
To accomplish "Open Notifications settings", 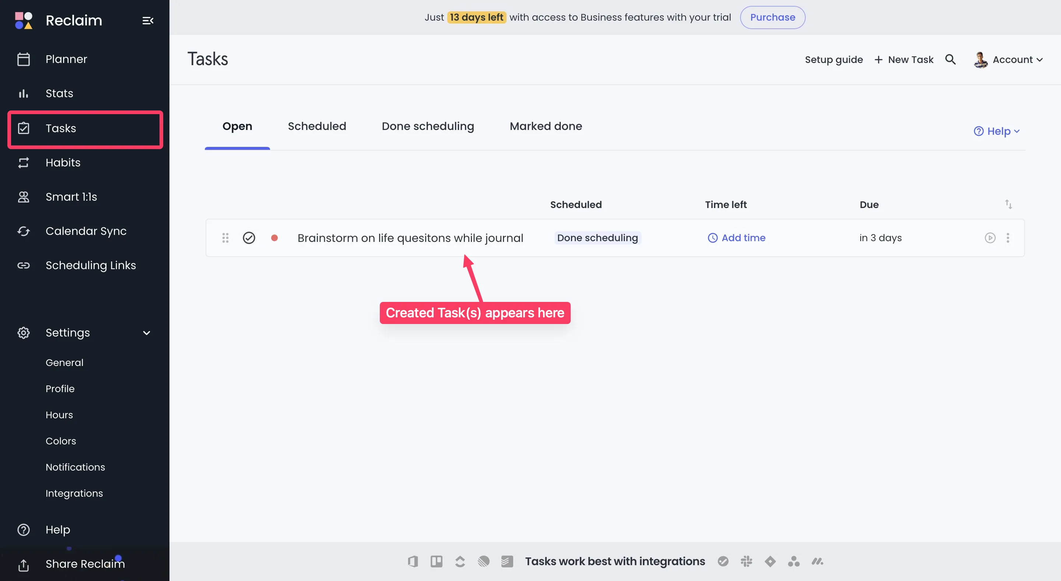I will tap(76, 467).
